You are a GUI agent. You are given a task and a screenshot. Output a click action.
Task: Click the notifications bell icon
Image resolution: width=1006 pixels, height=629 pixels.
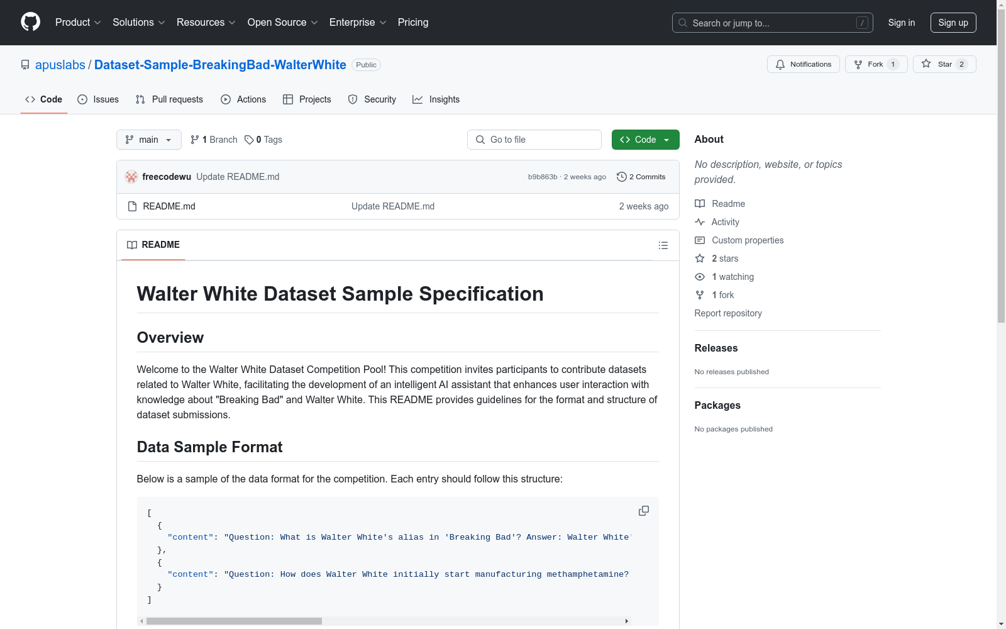pyautogui.click(x=780, y=64)
